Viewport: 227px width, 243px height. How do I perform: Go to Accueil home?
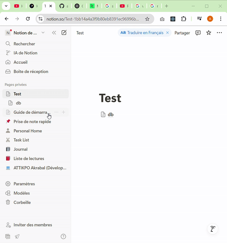pos(35,62)
